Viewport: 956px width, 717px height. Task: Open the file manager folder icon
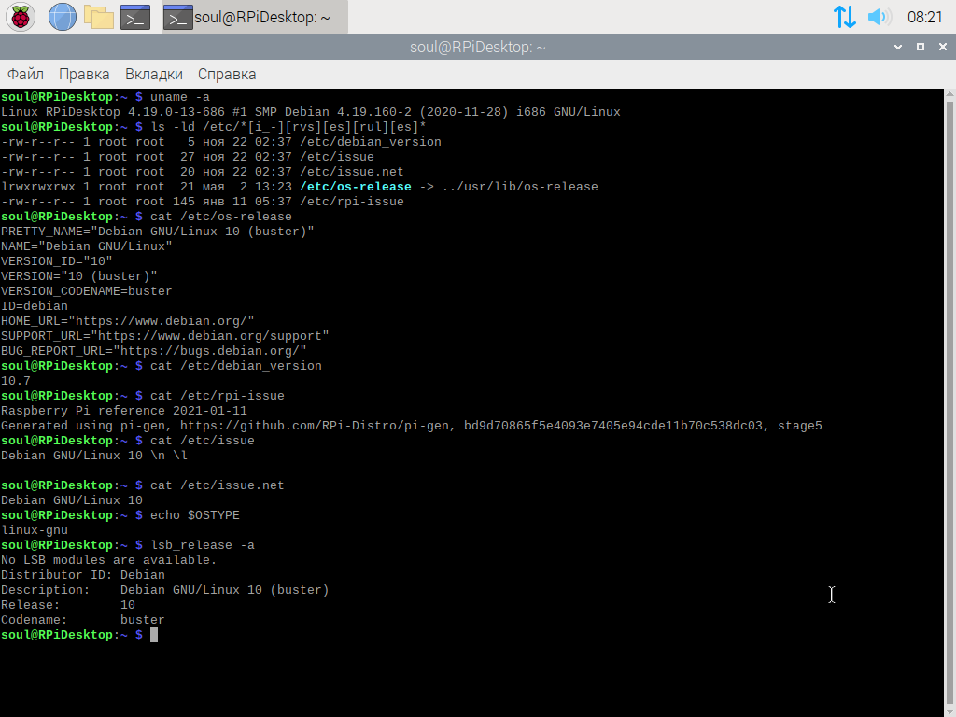[99, 17]
